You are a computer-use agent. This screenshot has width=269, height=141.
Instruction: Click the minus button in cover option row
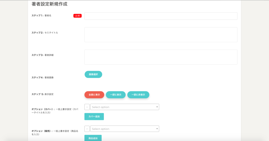(87, 107)
